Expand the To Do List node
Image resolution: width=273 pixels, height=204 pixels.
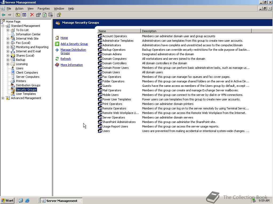pos(8,30)
